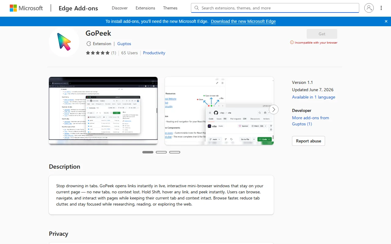The height and width of the screenshot is (244, 391).
Task: Select the third carousel indicator
Action: pyautogui.click(x=175, y=152)
